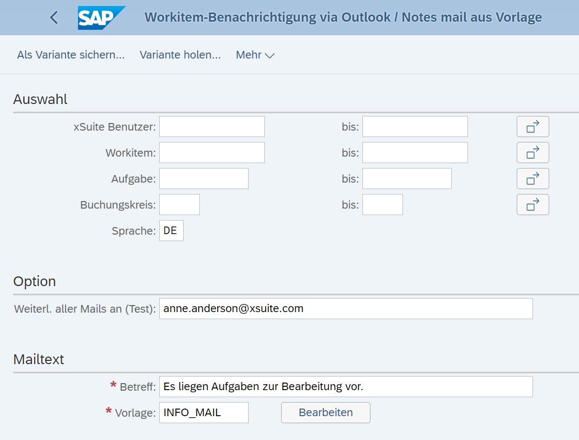Click the xSuite Benutzer from field

pos(211,126)
